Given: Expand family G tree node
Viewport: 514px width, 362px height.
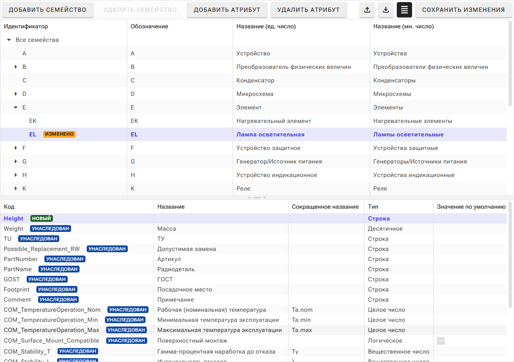Looking at the screenshot, I should click(x=16, y=162).
